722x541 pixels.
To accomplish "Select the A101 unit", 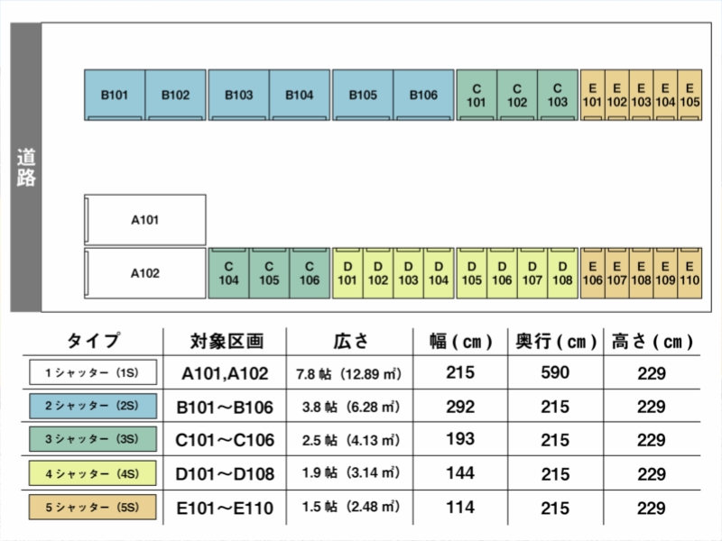I will pos(144,217).
